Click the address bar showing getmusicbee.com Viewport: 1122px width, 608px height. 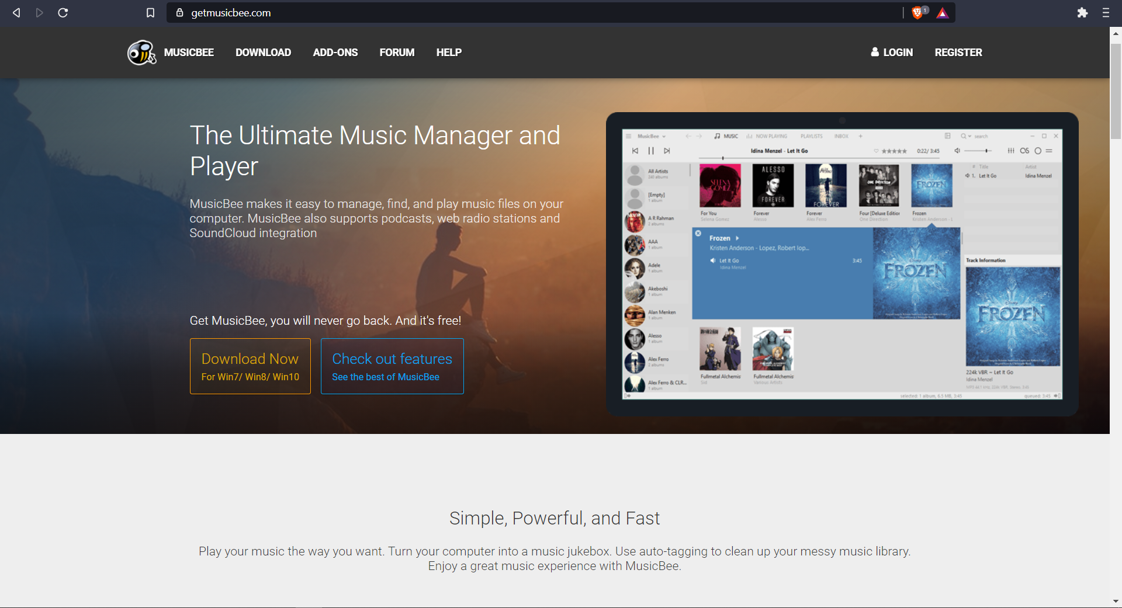526,13
